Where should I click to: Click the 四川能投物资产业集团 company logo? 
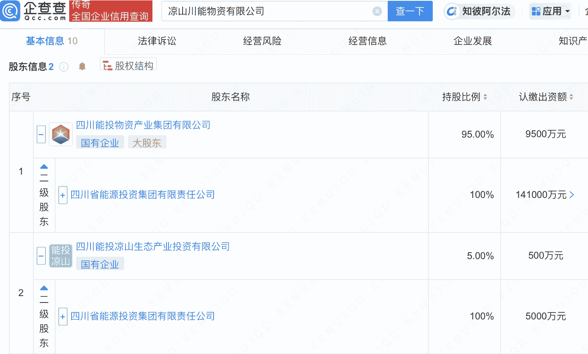[x=61, y=134]
